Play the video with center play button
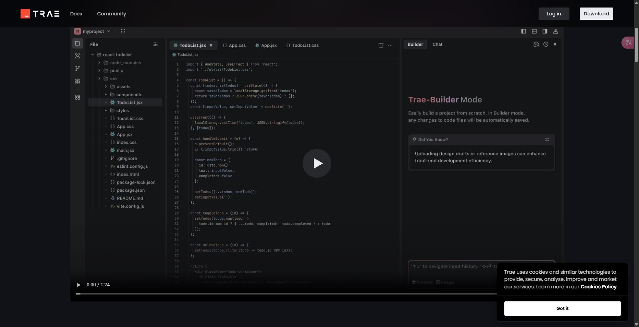Image resolution: width=639 pixels, height=327 pixels. (x=317, y=163)
